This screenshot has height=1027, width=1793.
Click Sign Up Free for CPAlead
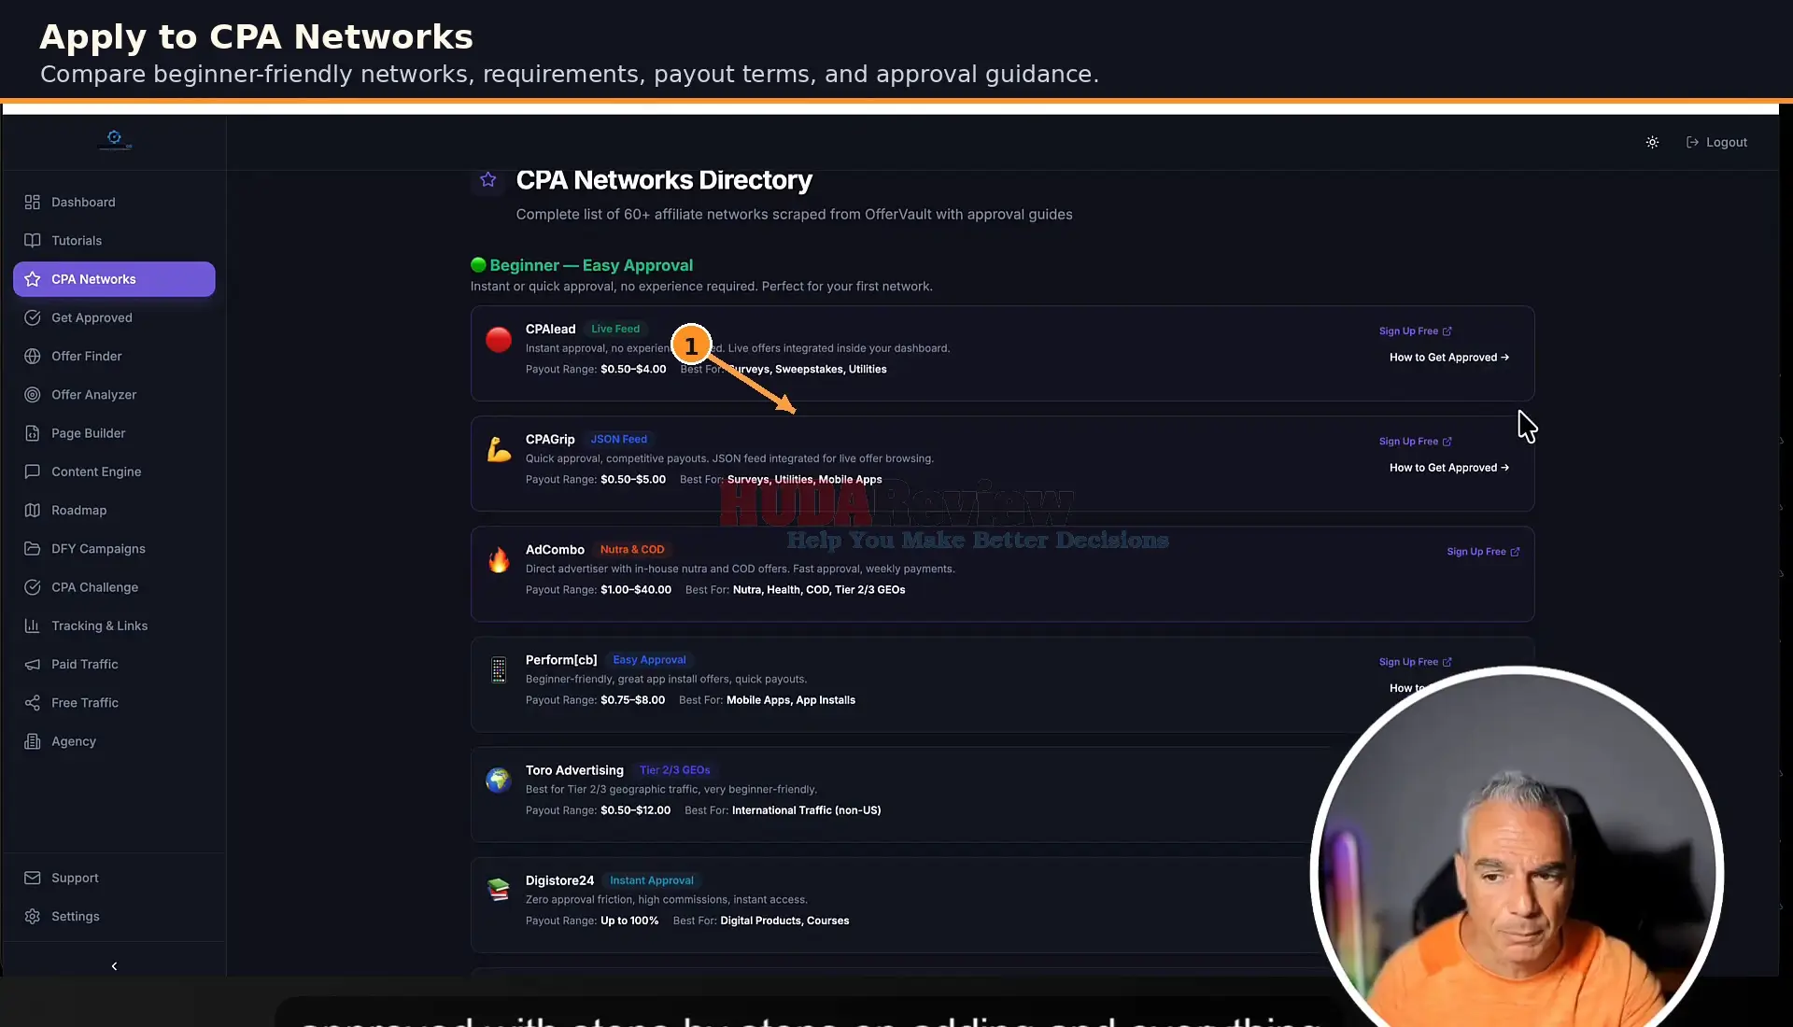pos(1416,331)
